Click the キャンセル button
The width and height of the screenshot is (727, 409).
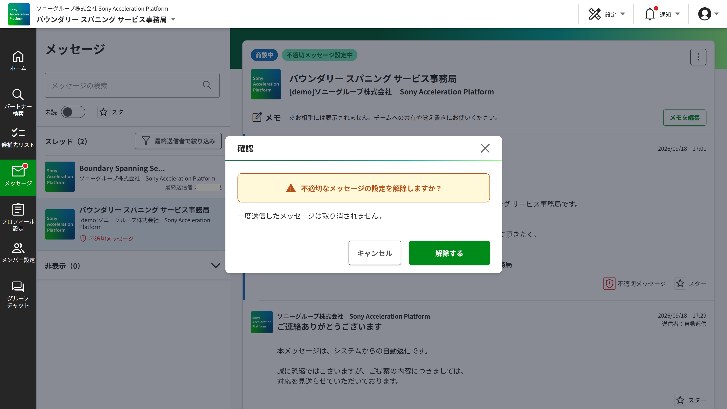click(375, 253)
